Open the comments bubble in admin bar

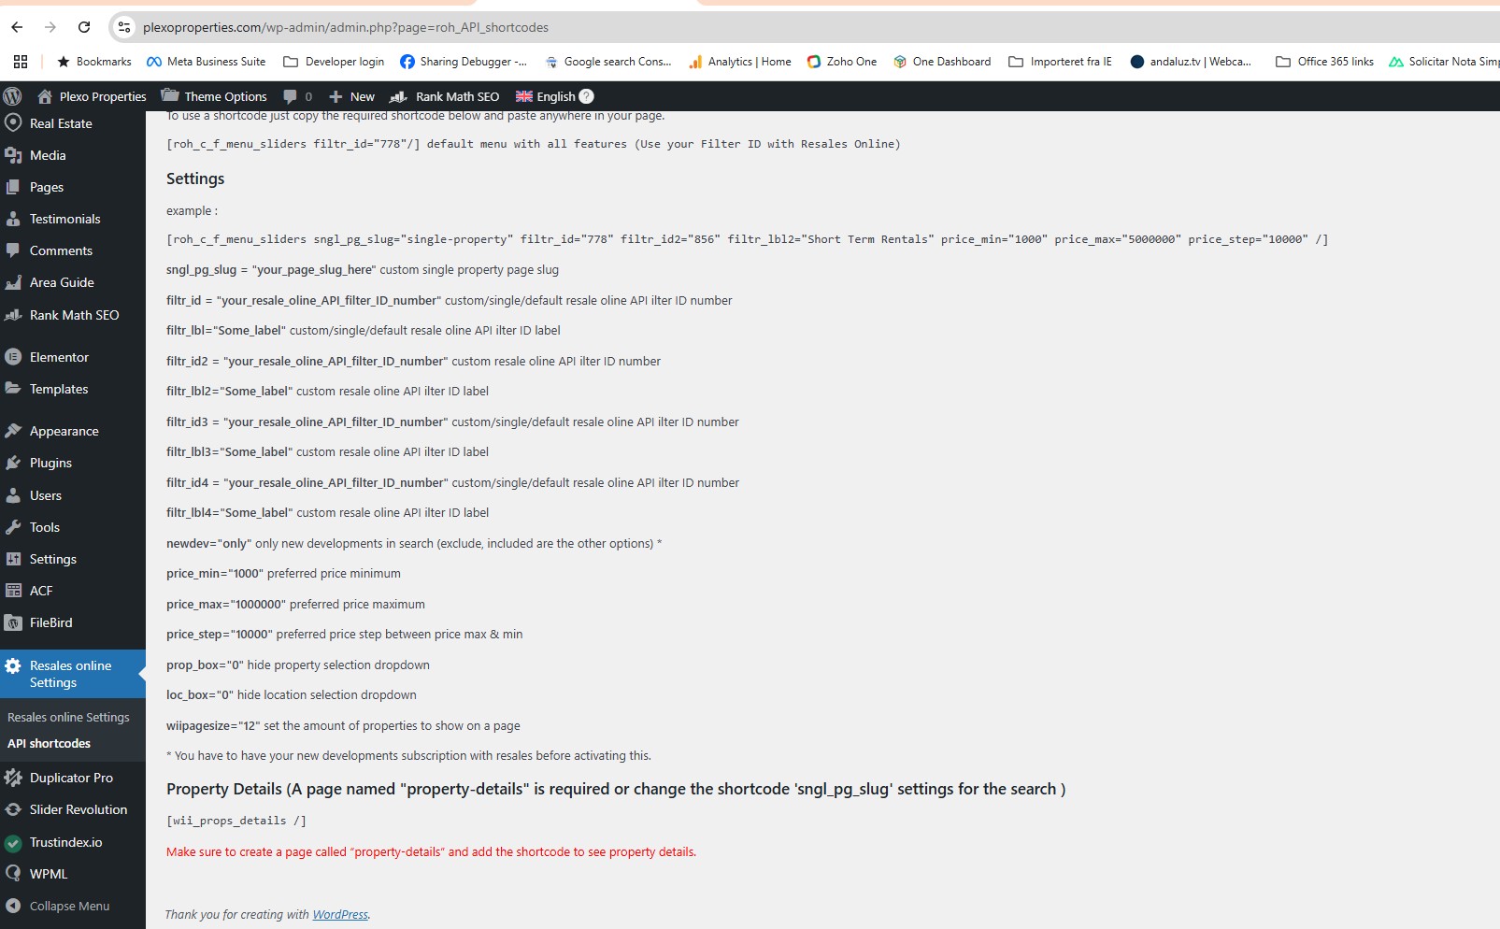[x=290, y=96]
